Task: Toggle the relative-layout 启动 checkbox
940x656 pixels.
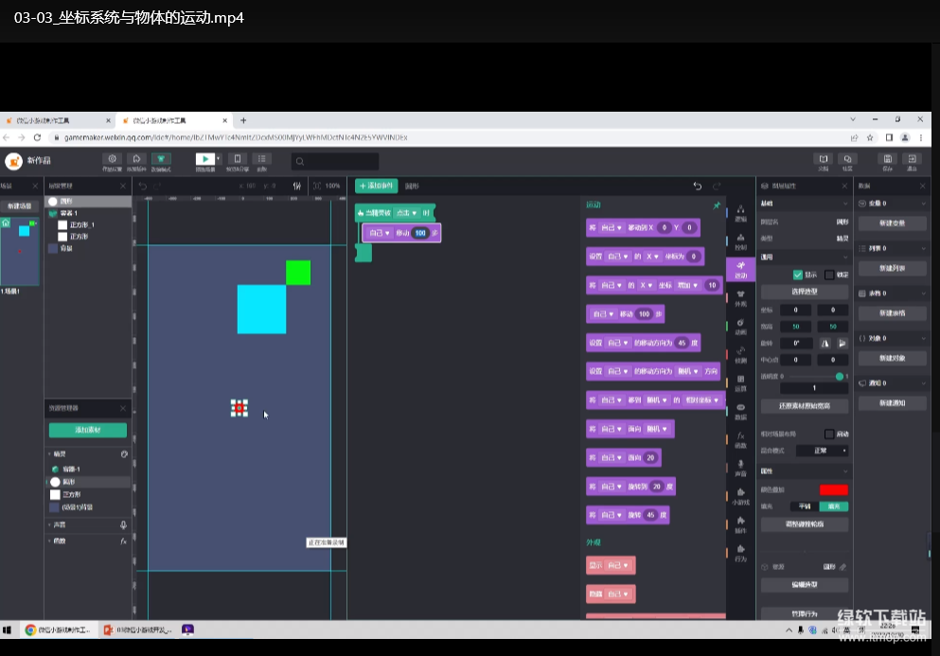Action: [829, 434]
